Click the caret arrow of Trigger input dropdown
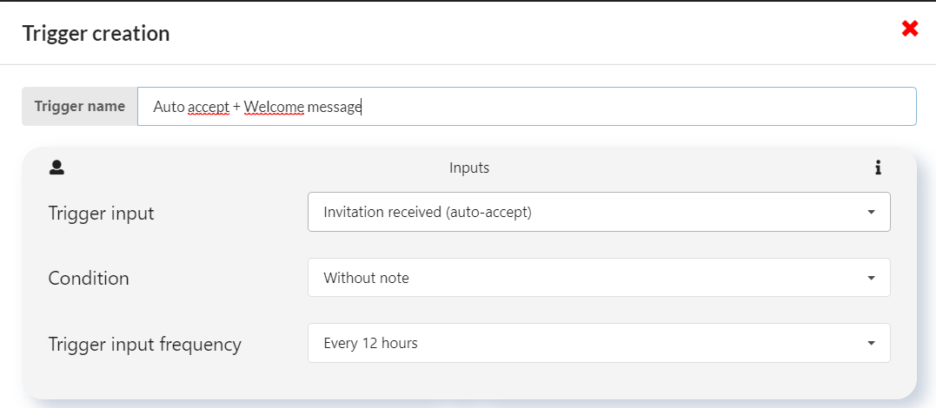This screenshot has width=936, height=408. click(871, 212)
